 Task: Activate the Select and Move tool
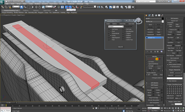(36, 7)
